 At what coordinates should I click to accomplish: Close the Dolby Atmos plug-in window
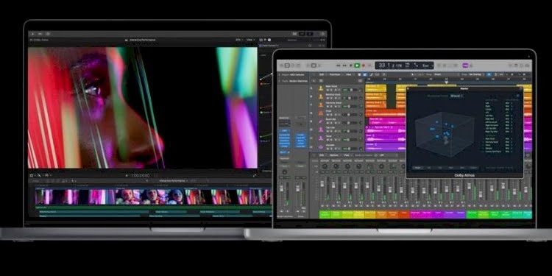408,88
